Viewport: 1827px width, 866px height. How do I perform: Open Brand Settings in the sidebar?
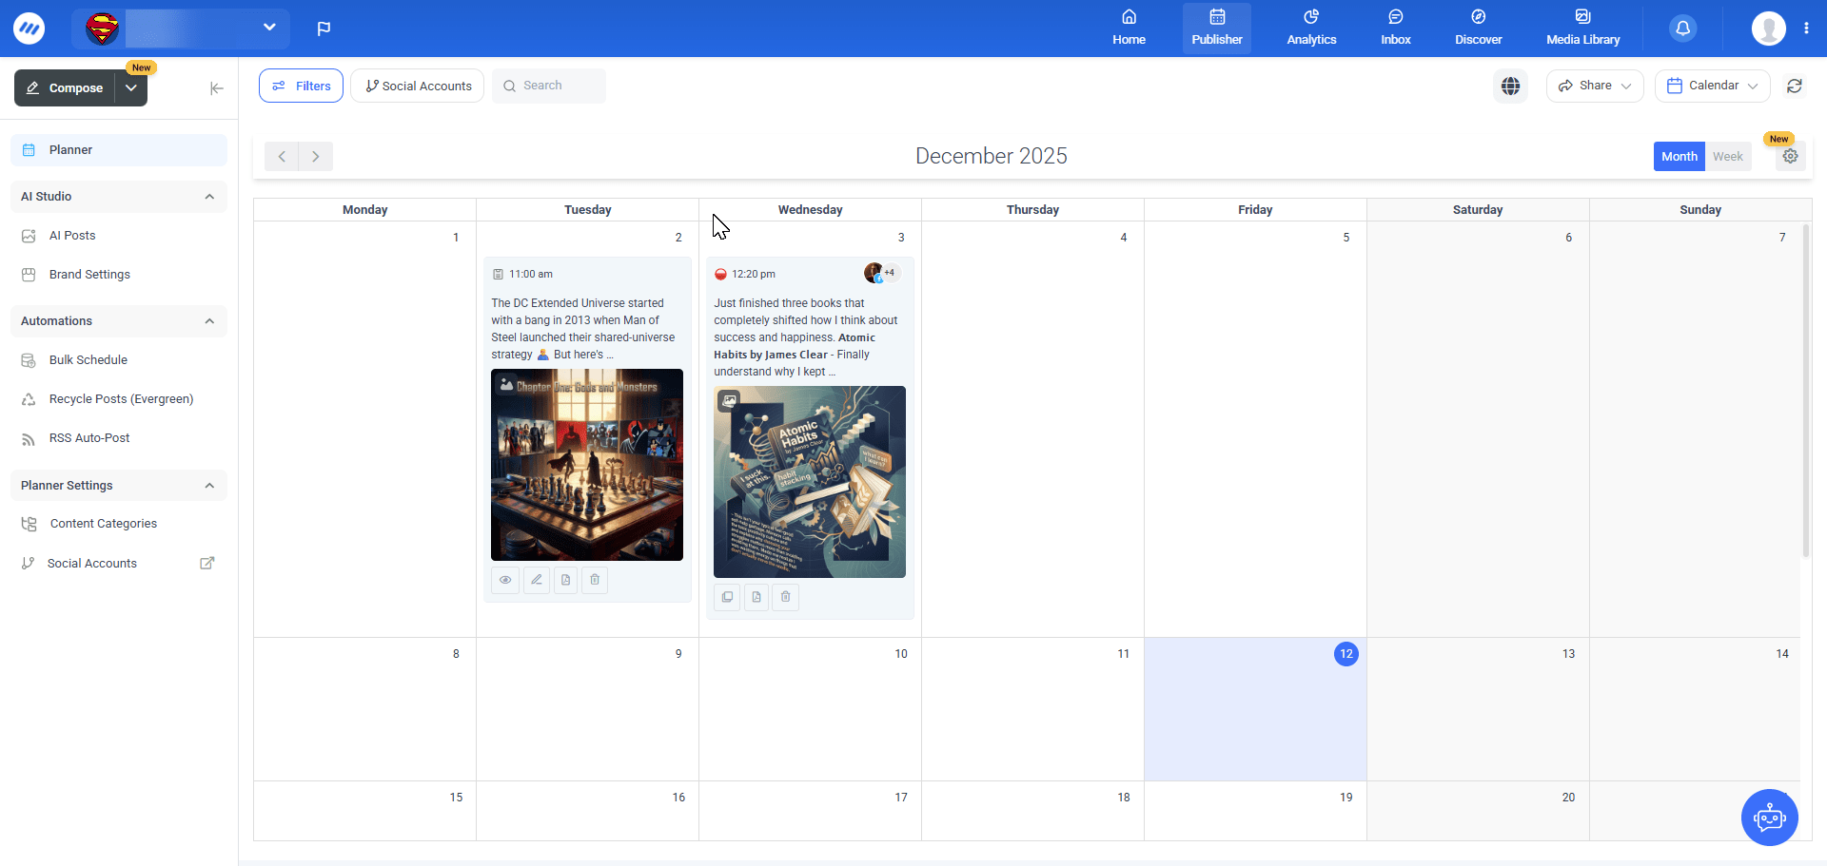pos(88,274)
